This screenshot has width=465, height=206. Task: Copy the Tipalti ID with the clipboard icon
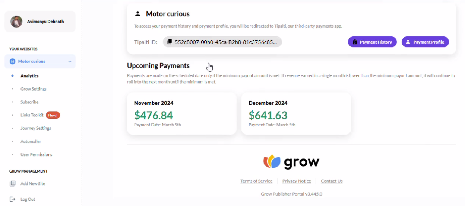coord(170,42)
